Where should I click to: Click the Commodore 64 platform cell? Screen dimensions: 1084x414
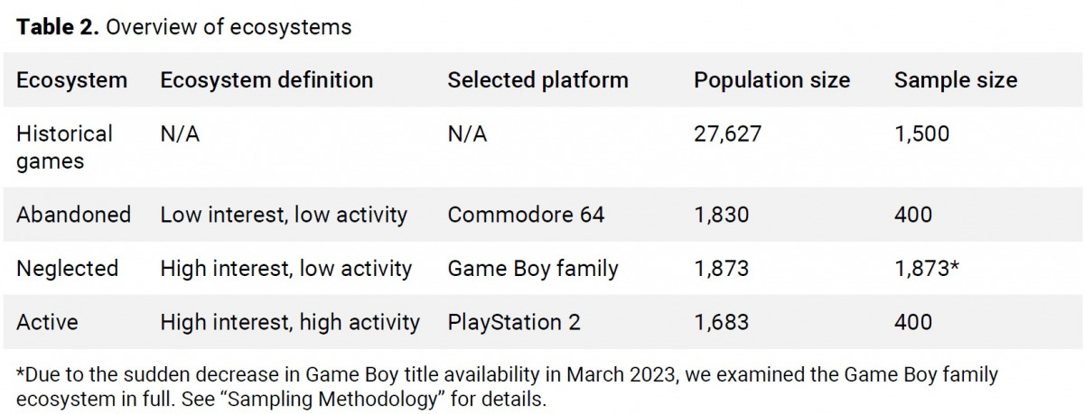click(x=526, y=215)
